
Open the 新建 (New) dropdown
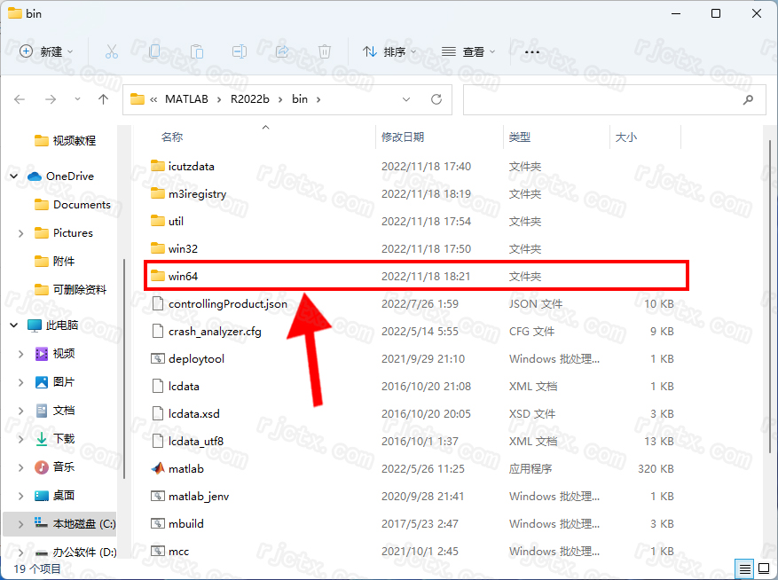tap(47, 51)
